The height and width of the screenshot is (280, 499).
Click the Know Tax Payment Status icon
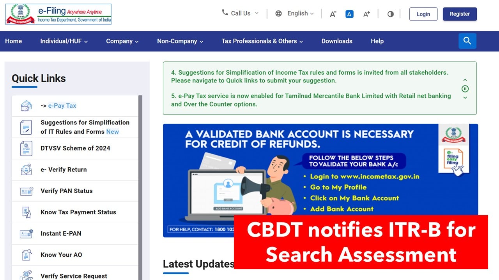click(26, 212)
